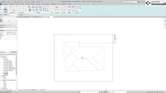This screenshot has width=166, height=93.
Task: Open the Massing & Site ribbon tab
Action: 45,4
